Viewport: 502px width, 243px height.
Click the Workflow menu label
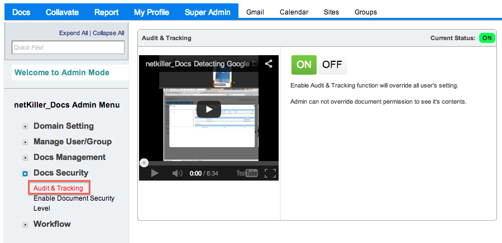(x=52, y=224)
